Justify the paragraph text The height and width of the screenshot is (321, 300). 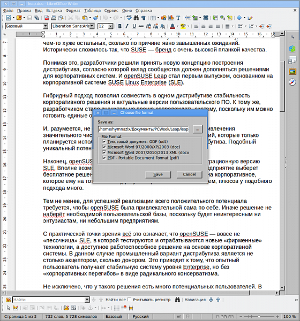218,26
